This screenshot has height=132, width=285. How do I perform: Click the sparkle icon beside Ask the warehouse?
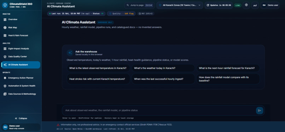pos(70,53)
